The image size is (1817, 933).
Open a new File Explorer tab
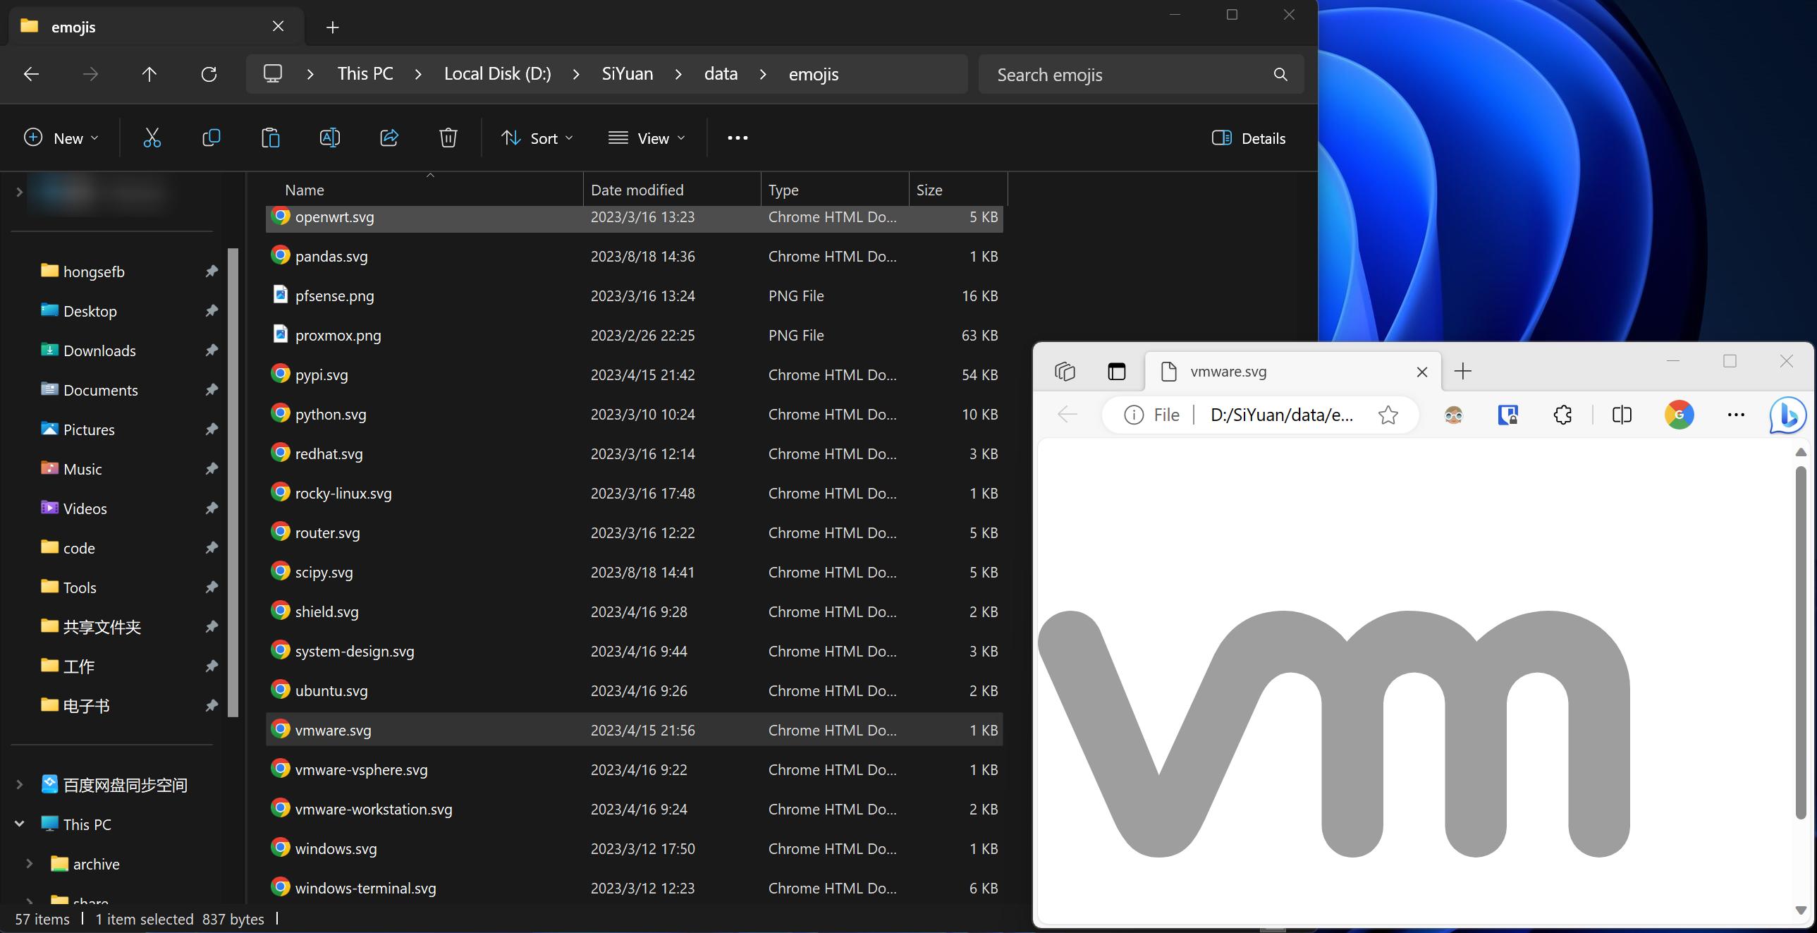coord(332,27)
